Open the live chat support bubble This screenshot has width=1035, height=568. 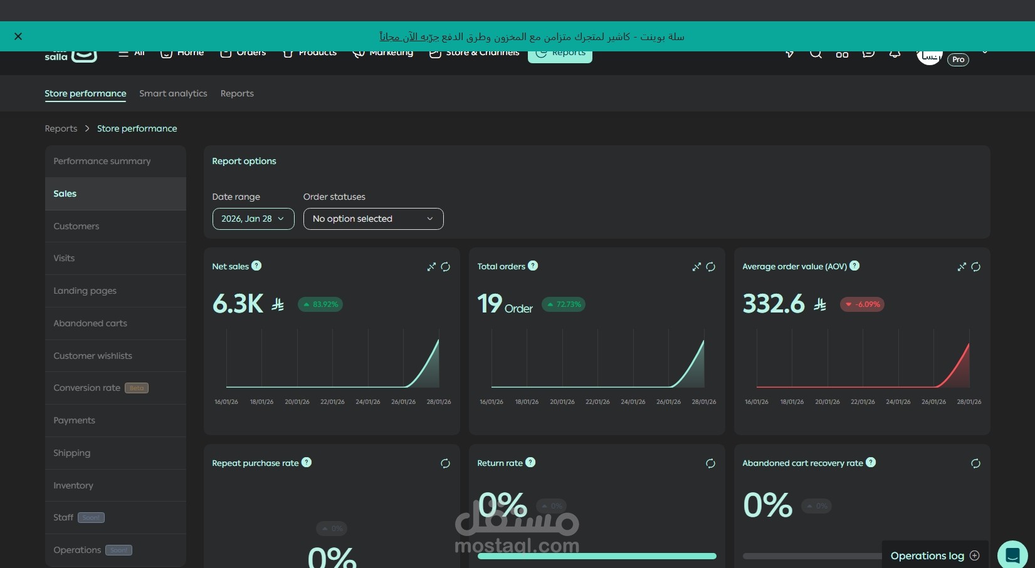point(1012,555)
